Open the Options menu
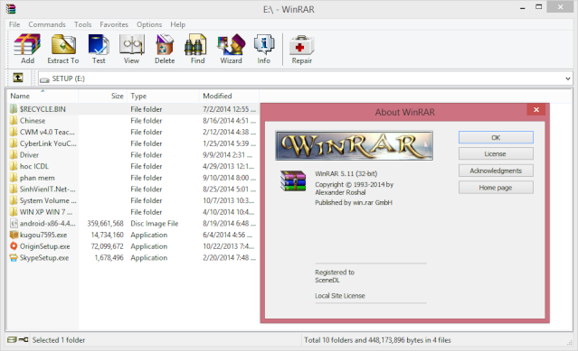Screen dimensions: 578x351 (149, 24)
